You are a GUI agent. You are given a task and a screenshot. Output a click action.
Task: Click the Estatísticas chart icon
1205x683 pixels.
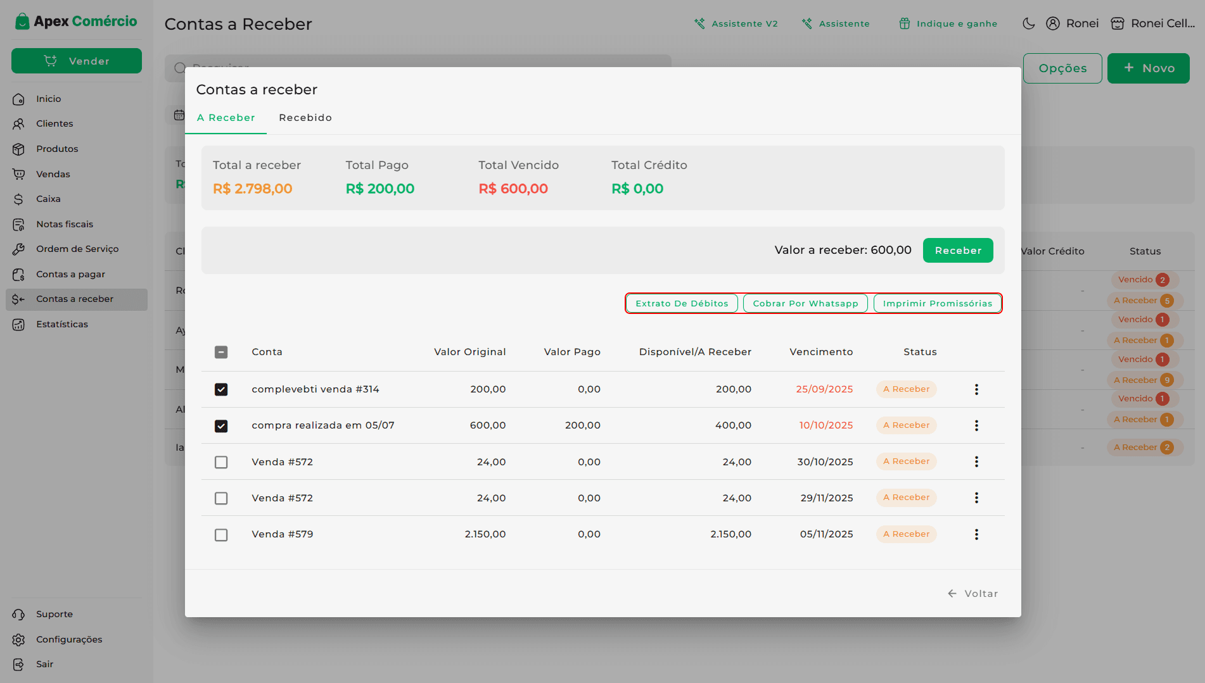(18, 324)
